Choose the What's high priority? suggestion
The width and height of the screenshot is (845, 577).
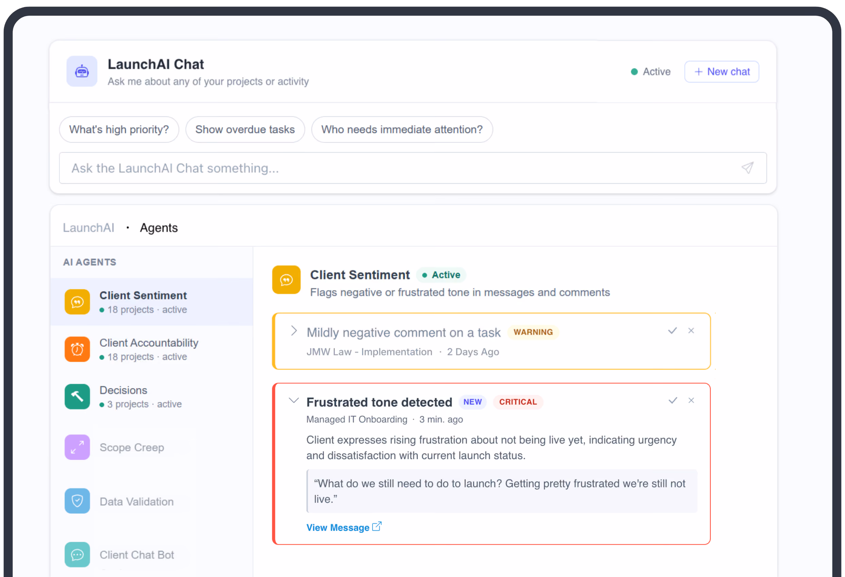[119, 129]
